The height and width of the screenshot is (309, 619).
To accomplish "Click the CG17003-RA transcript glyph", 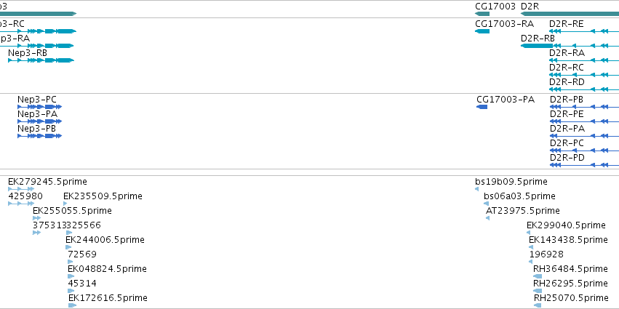I will 482,31.
